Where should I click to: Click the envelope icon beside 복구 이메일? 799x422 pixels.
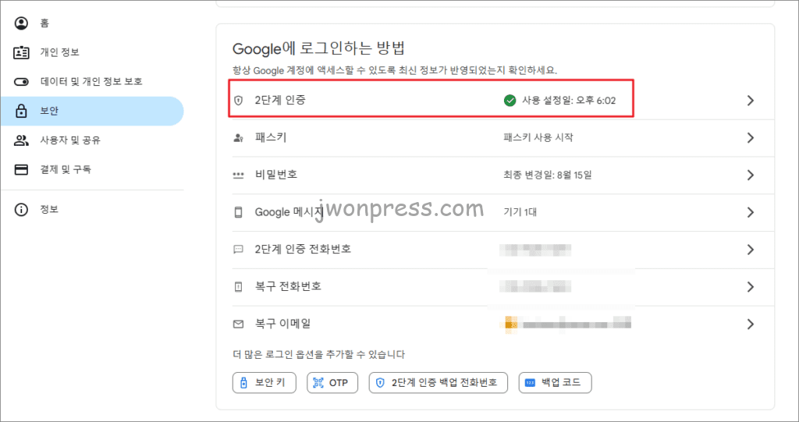(x=239, y=323)
